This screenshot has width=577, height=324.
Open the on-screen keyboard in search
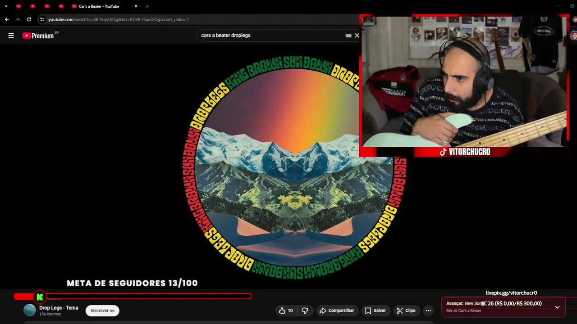pyautogui.click(x=348, y=36)
